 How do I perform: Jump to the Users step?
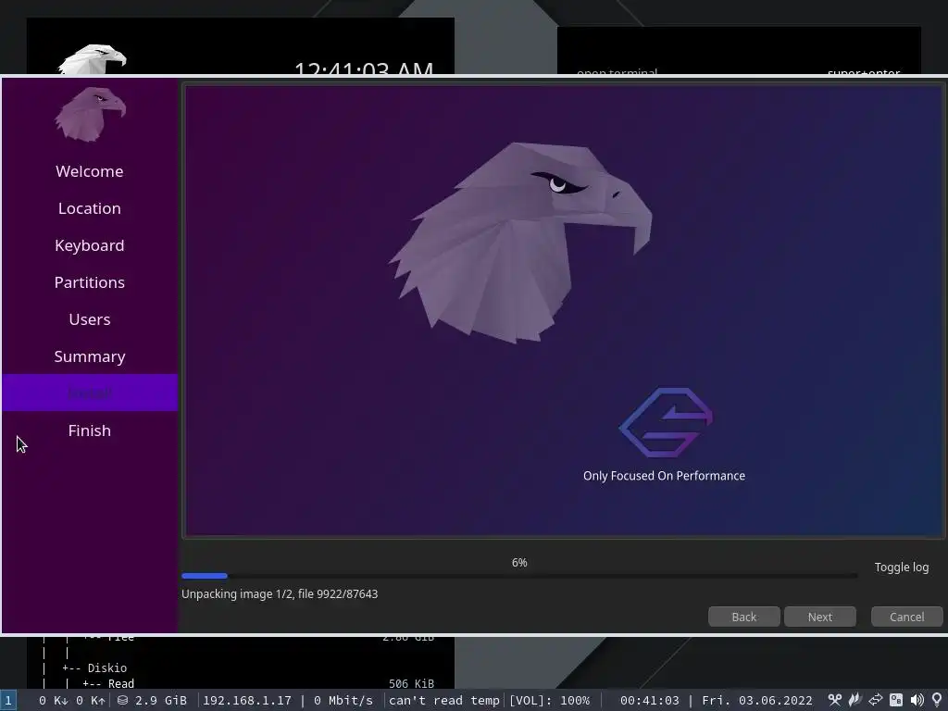click(90, 319)
